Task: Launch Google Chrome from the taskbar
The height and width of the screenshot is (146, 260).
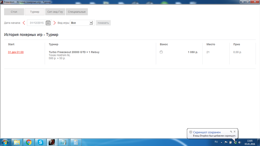Action: click(29, 142)
